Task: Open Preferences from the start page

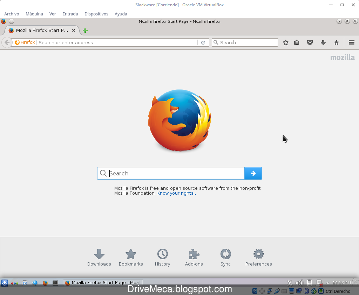Action: click(258, 257)
